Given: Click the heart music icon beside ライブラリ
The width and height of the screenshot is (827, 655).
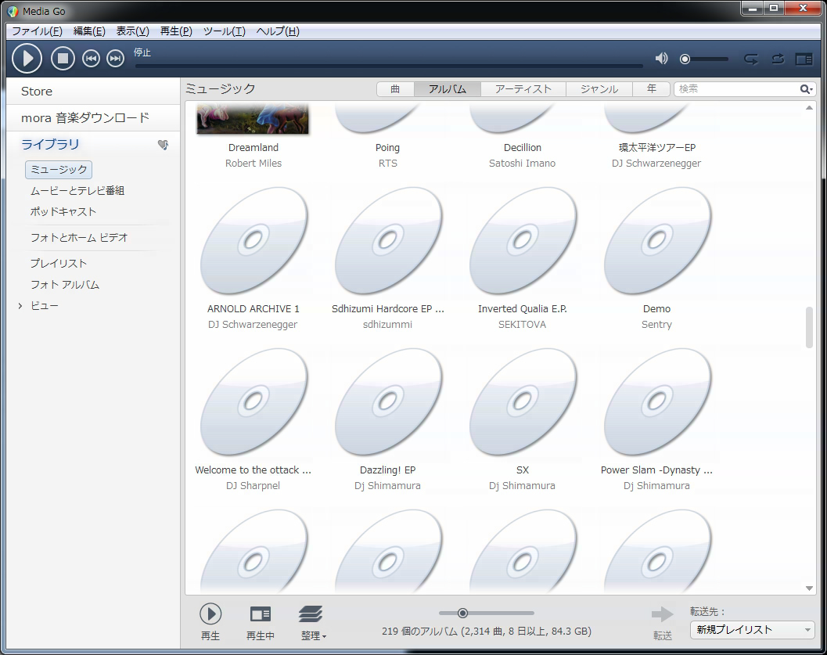Looking at the screenshot, I should (x=164, y=145).
